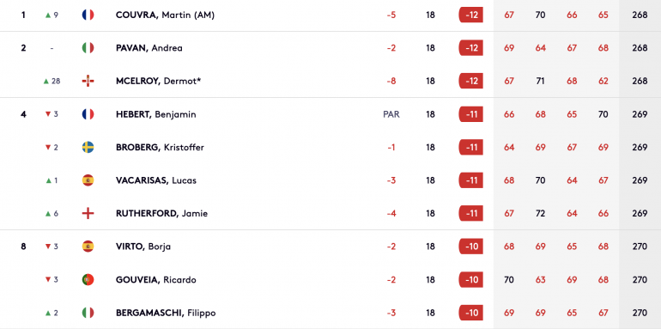Click the -12 total score badge for Pavan
Image resolution: width=661 pixels, height=329 pixels.
471,48
